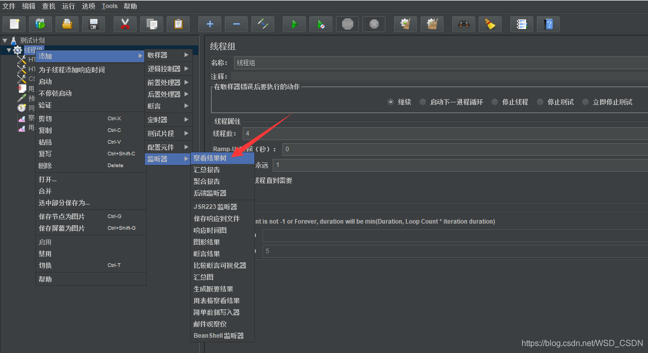Expand the 断言 submenu

[168, 106]
